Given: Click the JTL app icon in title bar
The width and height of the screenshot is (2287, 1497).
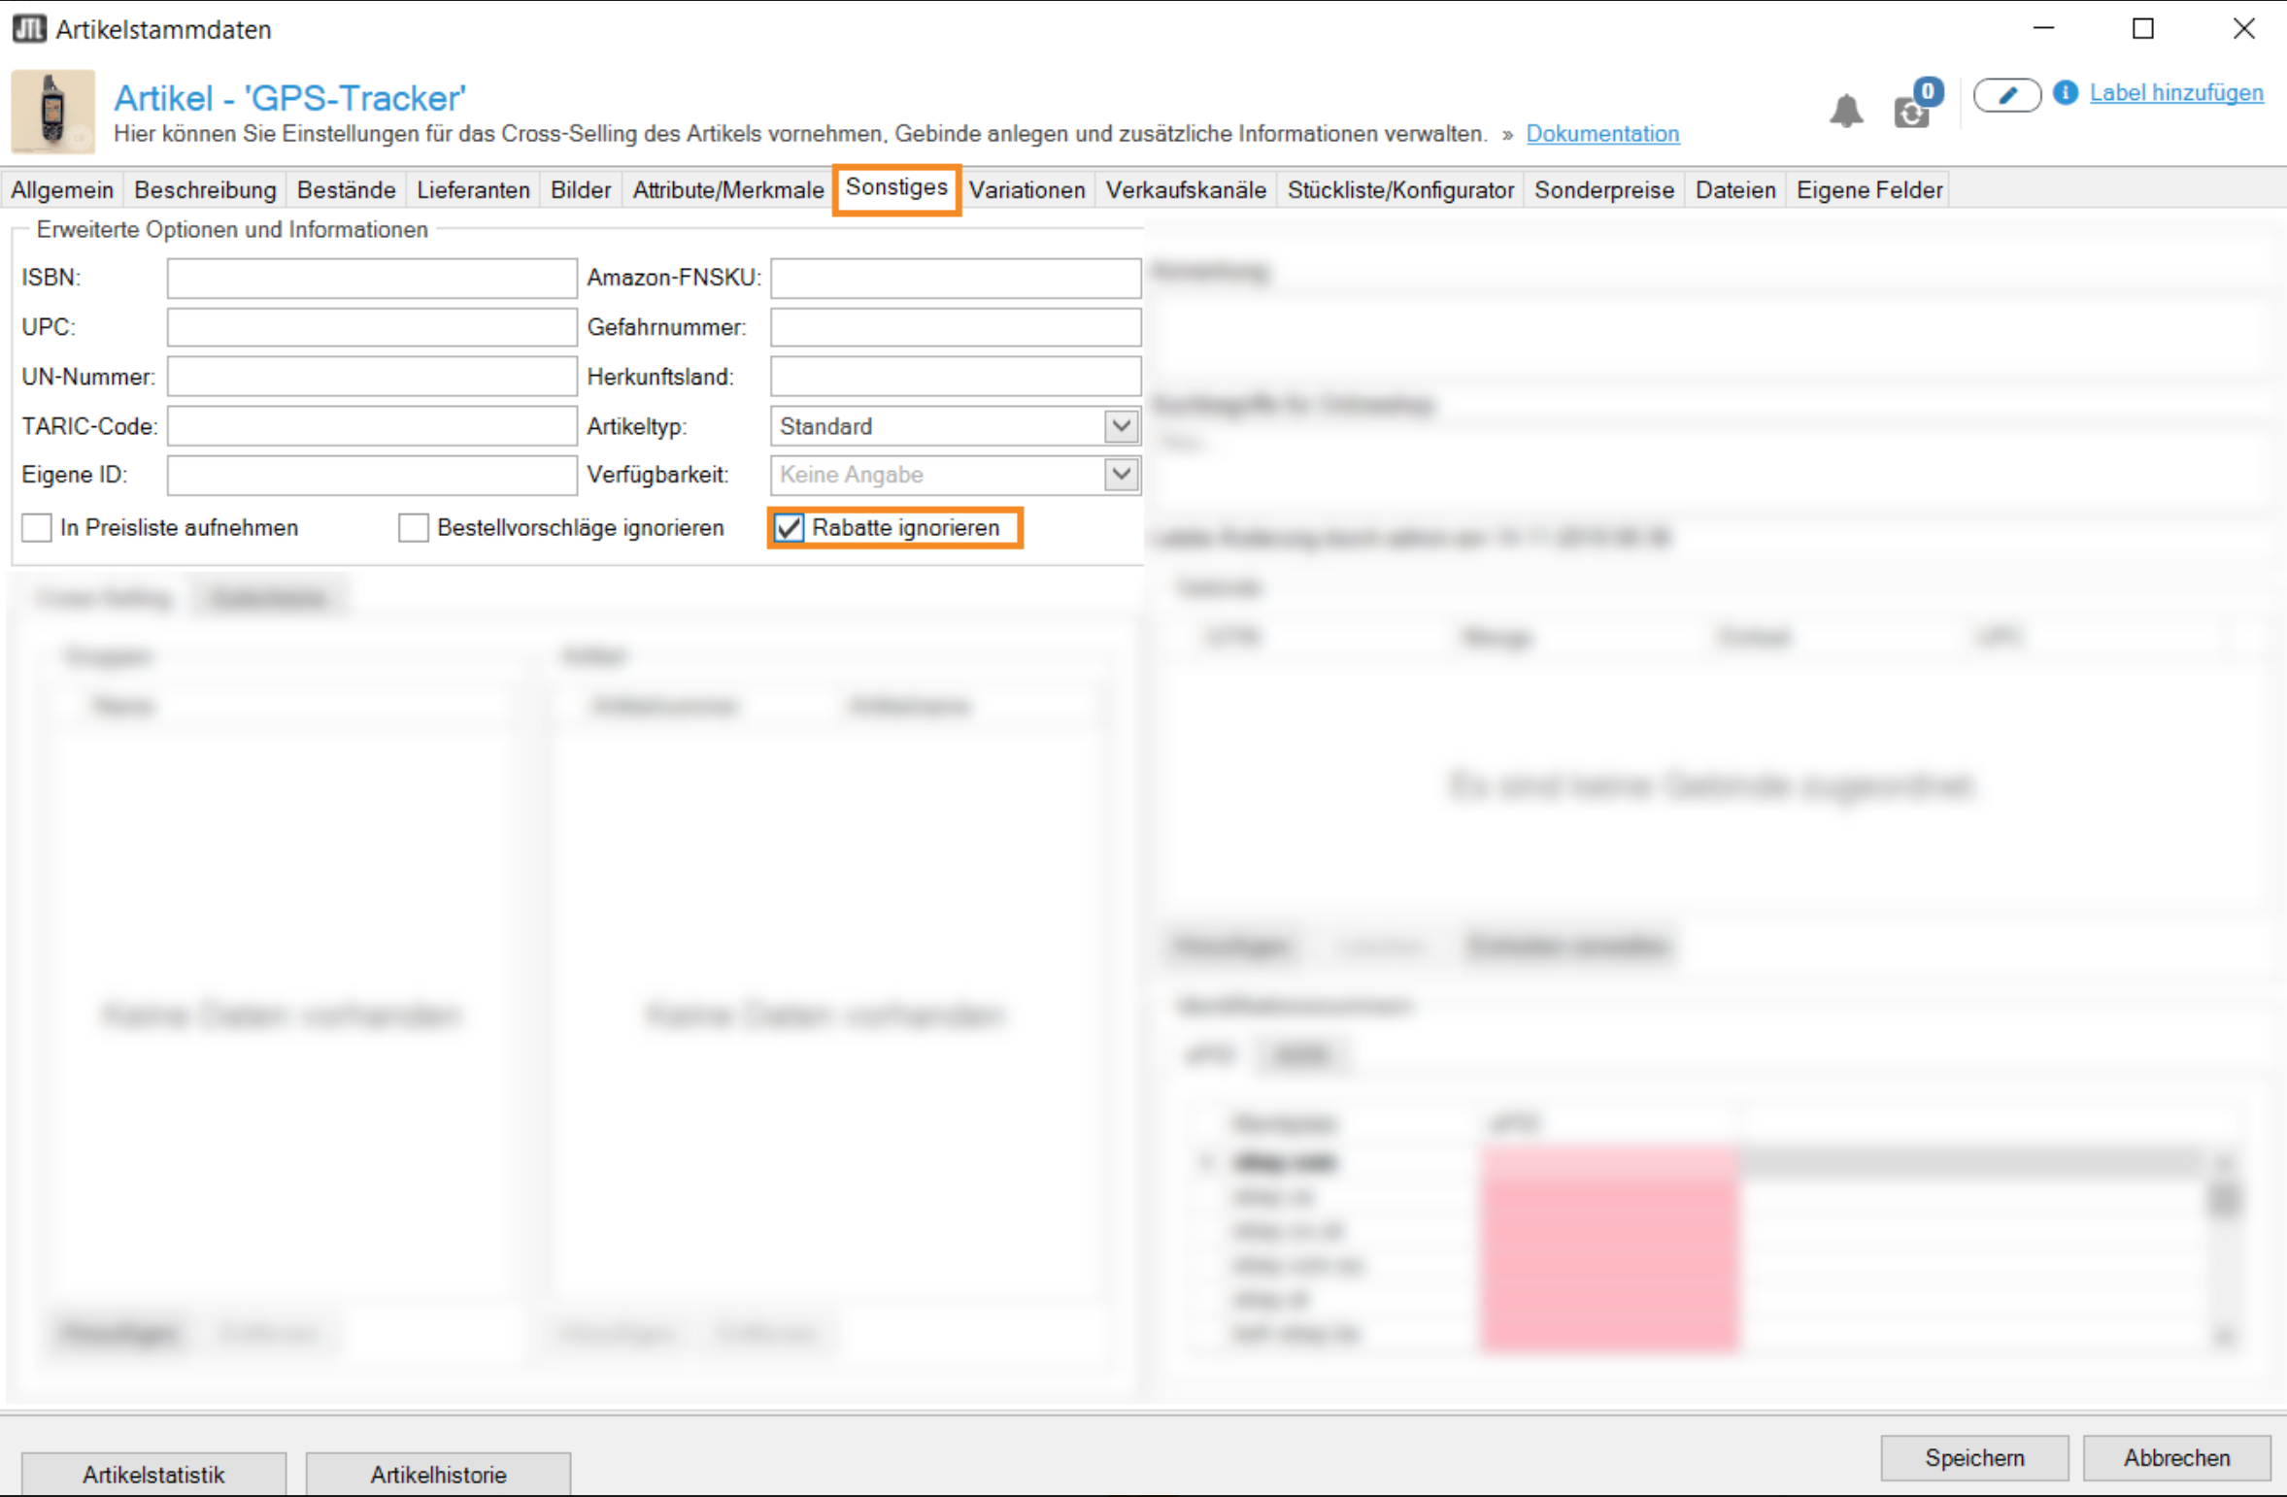Looking at the screenshot, I should [x=29, y=29].
